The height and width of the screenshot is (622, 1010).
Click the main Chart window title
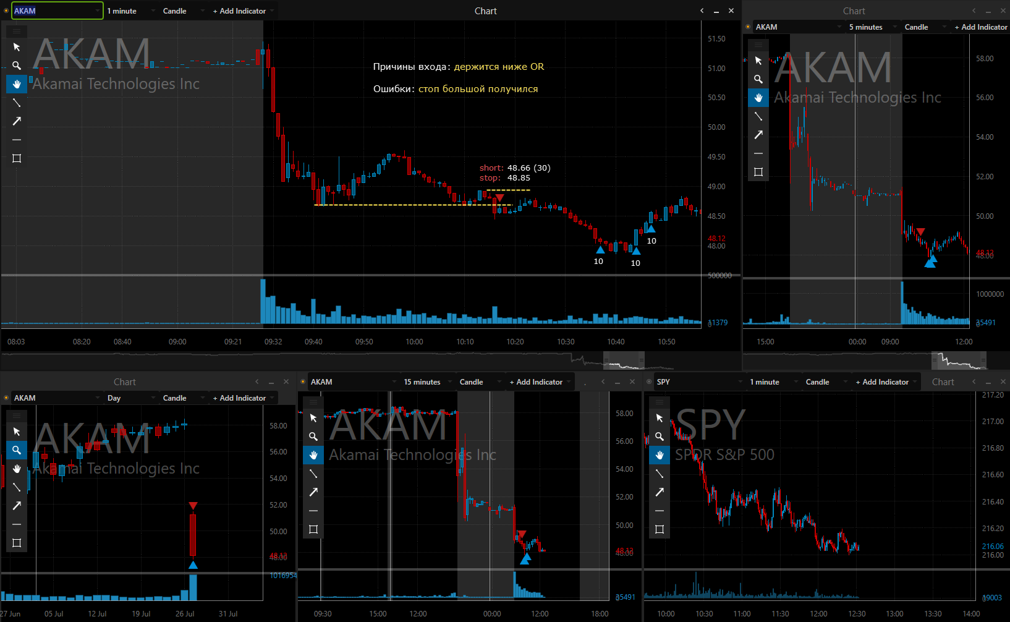(485, 11)
